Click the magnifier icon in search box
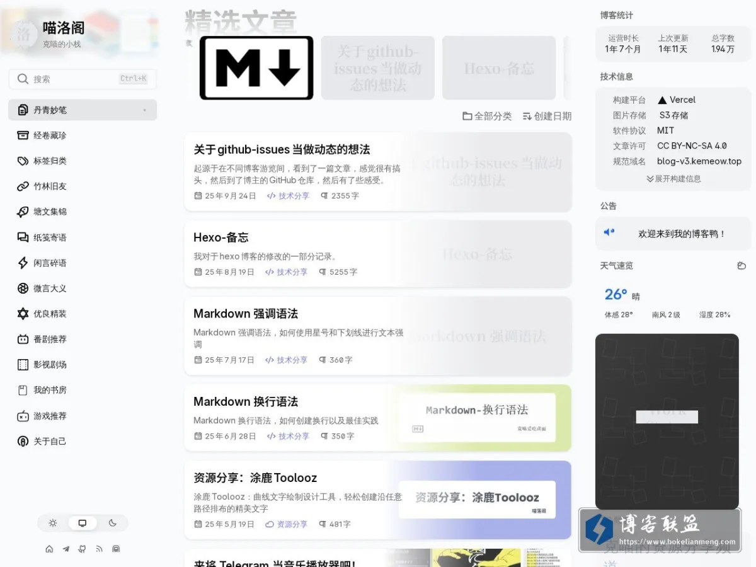The width and height of the screenshot is (756, 567). point(23,79)
